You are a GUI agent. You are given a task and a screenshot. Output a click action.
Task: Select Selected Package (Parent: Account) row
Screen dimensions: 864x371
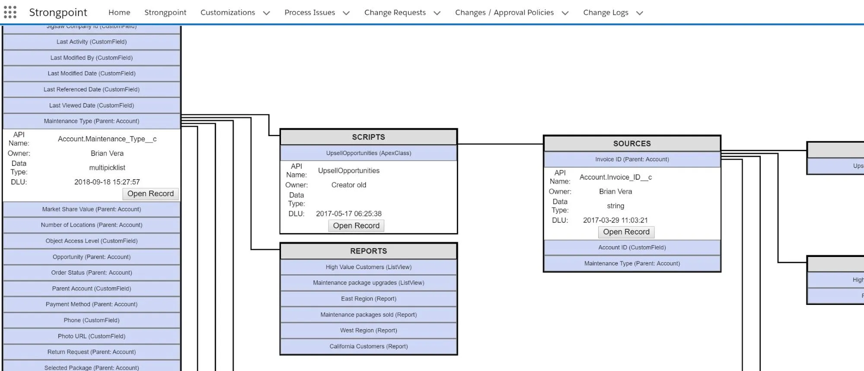coord(92,366)
